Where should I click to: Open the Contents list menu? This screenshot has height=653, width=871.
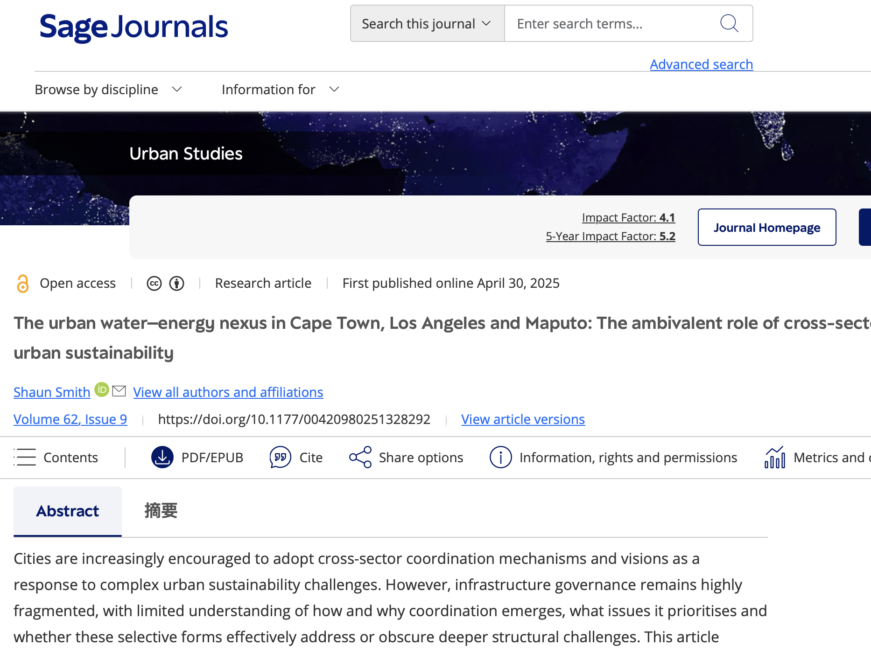click(x=56, y=457)
